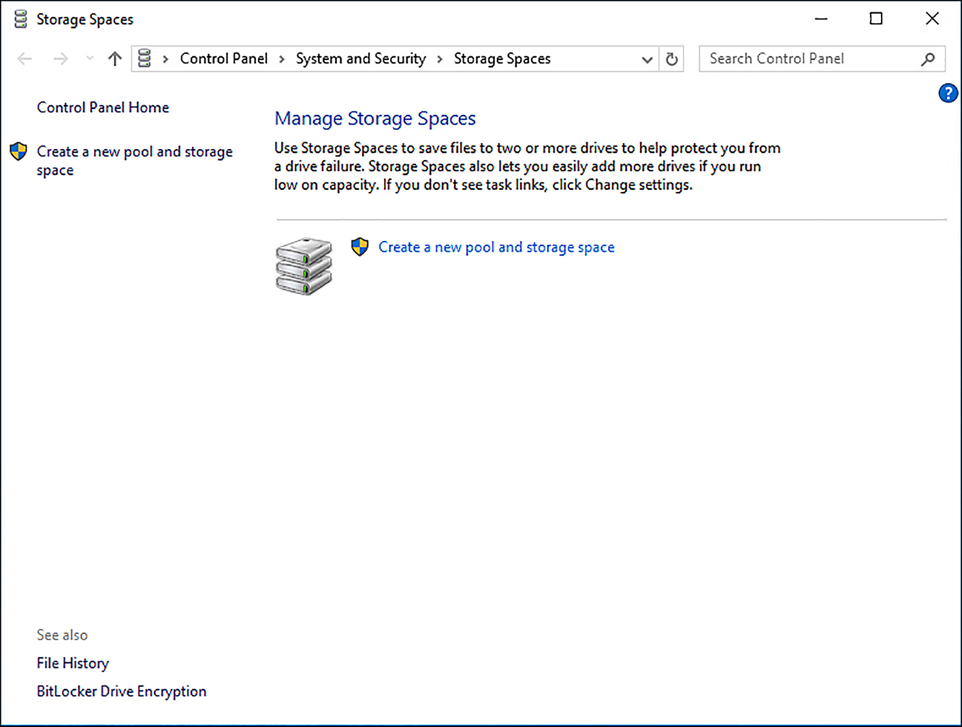Select Storage Spaces breadcrumb in address bar
The height and width of the screenshot is (727, 962).
click(502, 59)
